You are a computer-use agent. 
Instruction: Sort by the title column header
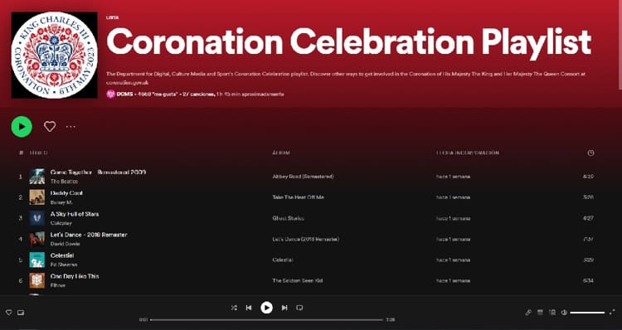[x=39, y=153]
